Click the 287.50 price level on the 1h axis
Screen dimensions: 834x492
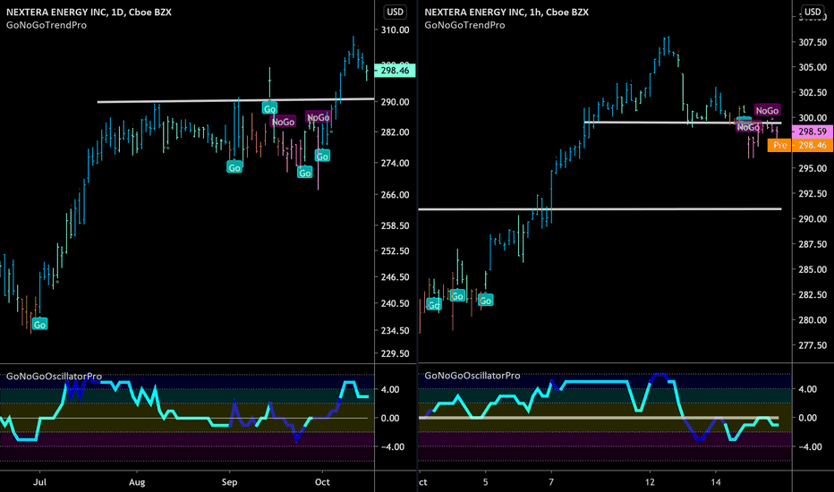[x=813, y=244]
